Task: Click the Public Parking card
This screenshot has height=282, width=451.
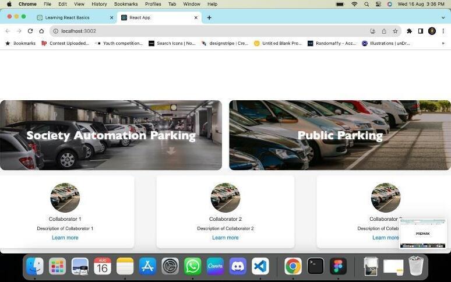Action: point(340,135)
